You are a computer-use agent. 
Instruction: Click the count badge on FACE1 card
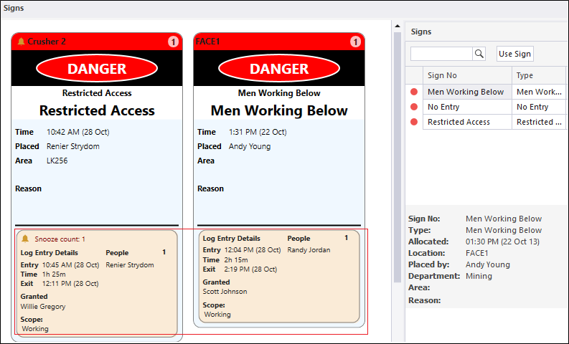point(355,42)
